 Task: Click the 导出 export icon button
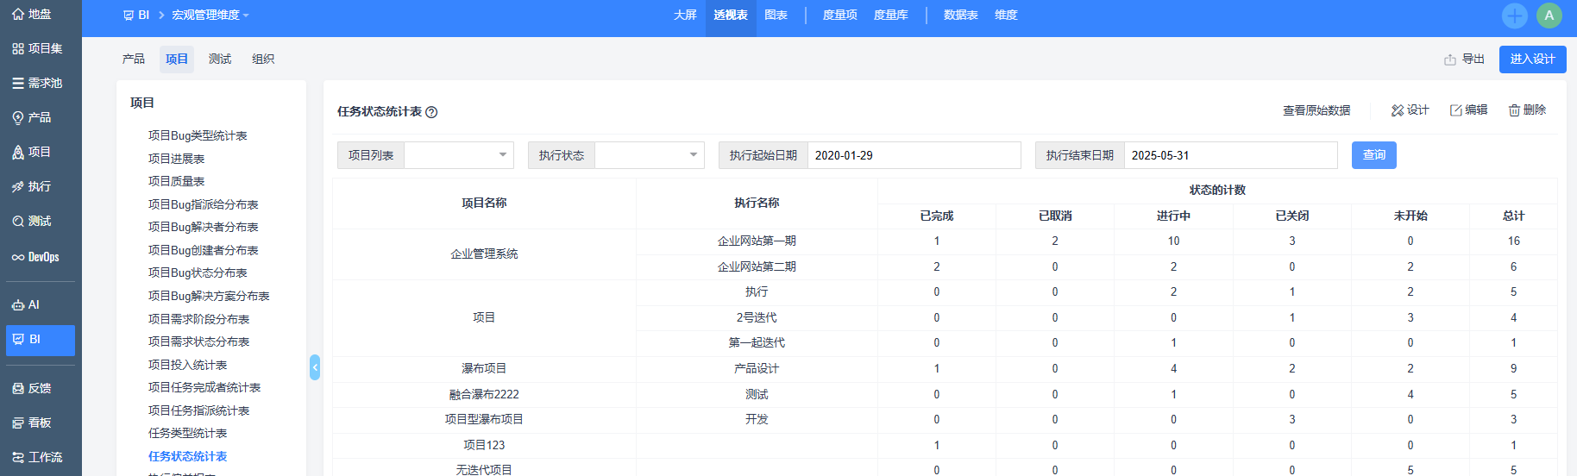[1464, 59]
